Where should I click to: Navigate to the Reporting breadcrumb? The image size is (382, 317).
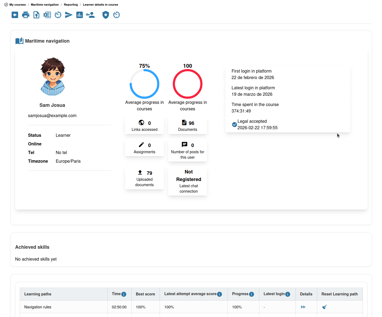(x=71, y=5)
